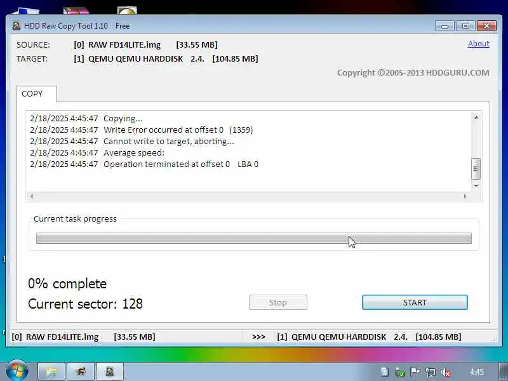Image resolution: width=508 pixels, height=381 pixels.
Task: Open the Windows Start menu orb
Action: pyautogui.click(x=17, y=371)
